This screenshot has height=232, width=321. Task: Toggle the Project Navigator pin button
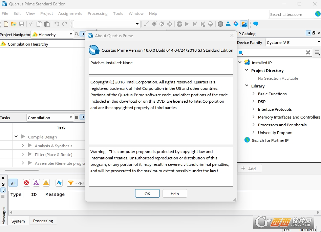coord(83,34)
